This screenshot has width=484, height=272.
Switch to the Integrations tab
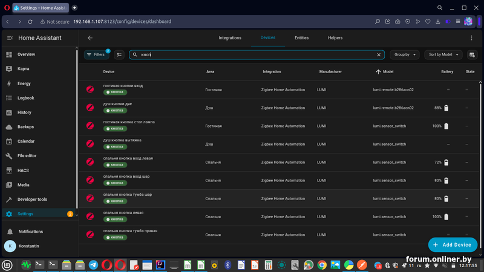coord(230,37)
